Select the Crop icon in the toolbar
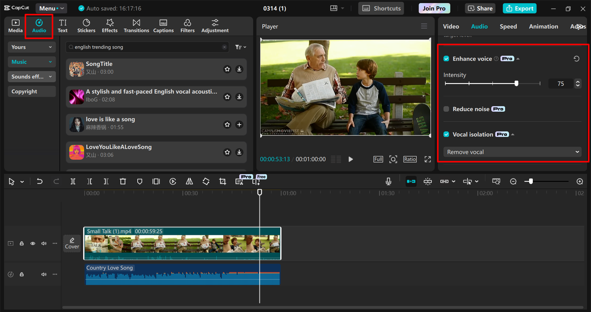This screenshot has height=312, width=591. tap(222, 181)
